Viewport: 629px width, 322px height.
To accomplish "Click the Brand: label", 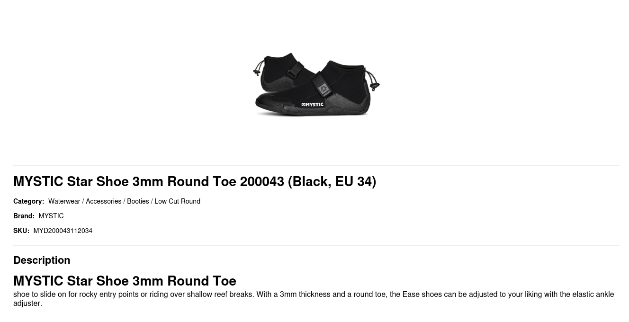I will 24,216.
